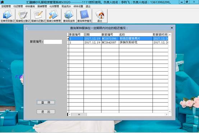Click the horizontal scrollbar right arrow
This screenshot has width=199, height=133.
click(x=167, y=114)
